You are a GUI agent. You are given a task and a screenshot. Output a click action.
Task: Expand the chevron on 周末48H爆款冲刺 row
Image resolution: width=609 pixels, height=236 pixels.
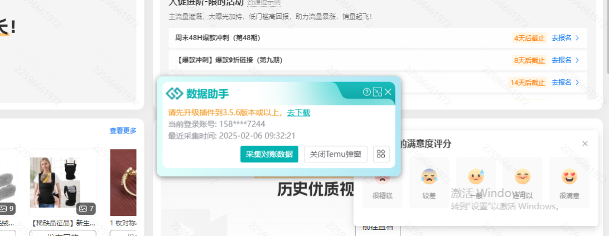click(577, 38)
